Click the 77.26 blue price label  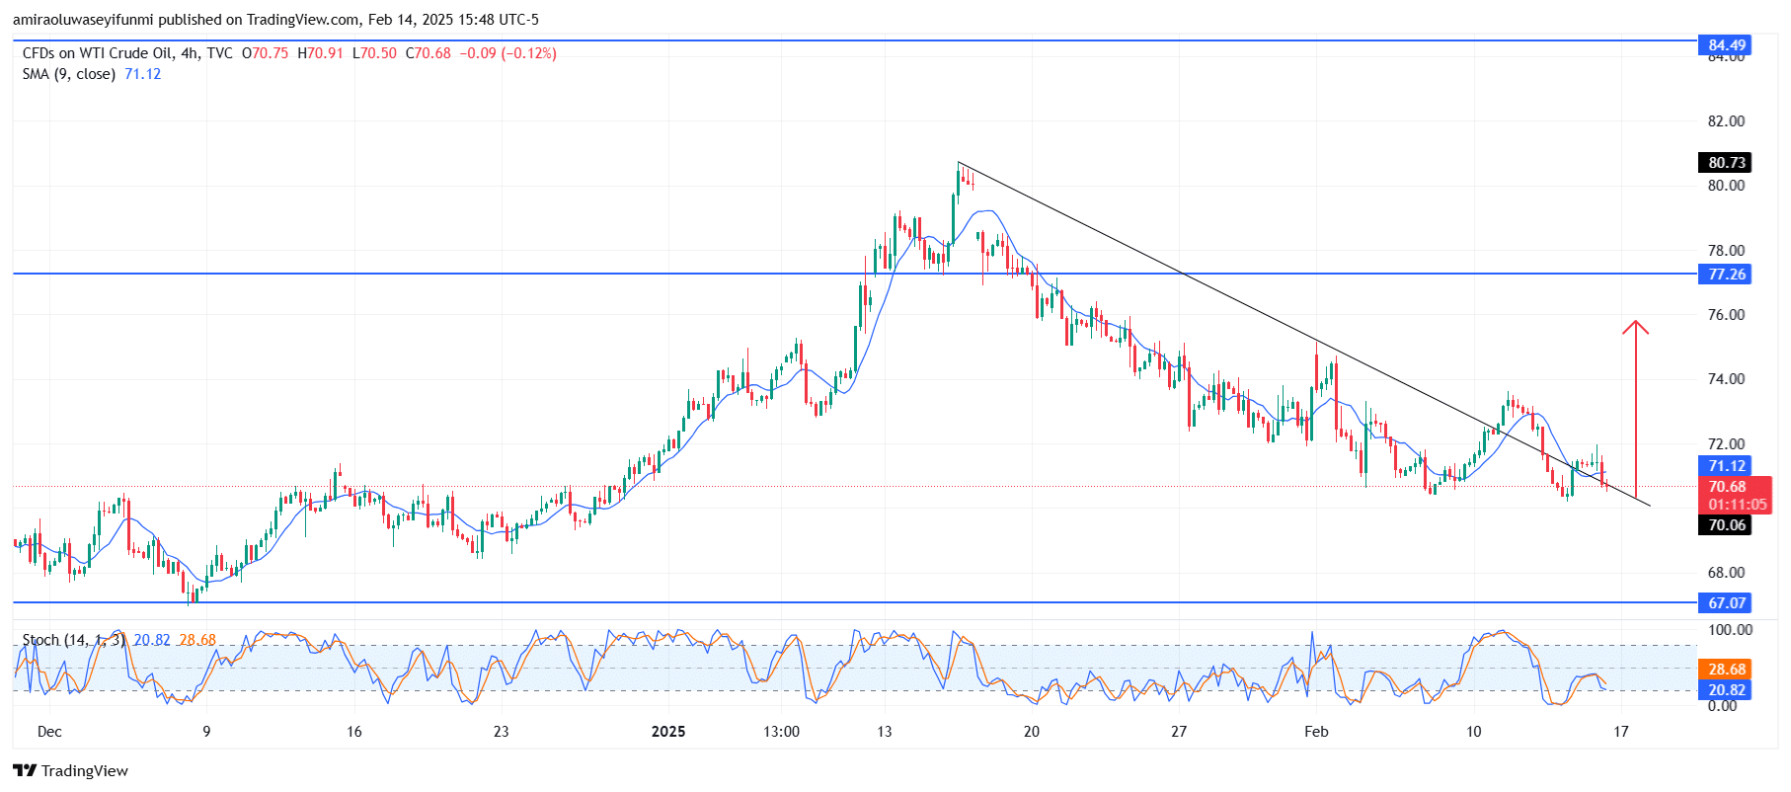coord(1726,275)
